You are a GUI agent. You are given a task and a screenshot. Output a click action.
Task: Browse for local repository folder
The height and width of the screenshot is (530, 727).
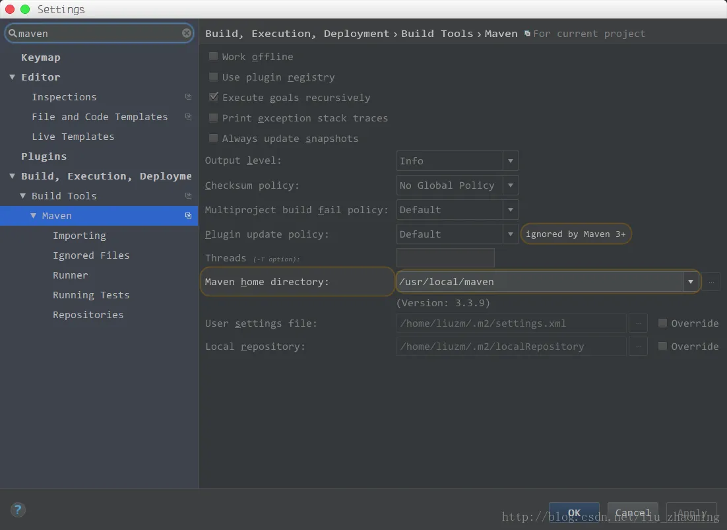click(638, 347)
